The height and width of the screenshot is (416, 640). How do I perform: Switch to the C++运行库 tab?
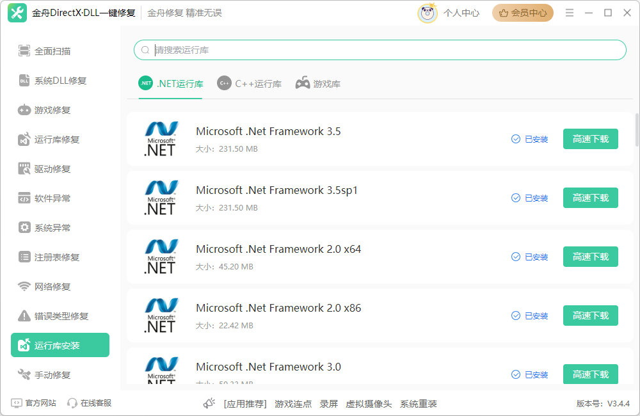(249, 83)
